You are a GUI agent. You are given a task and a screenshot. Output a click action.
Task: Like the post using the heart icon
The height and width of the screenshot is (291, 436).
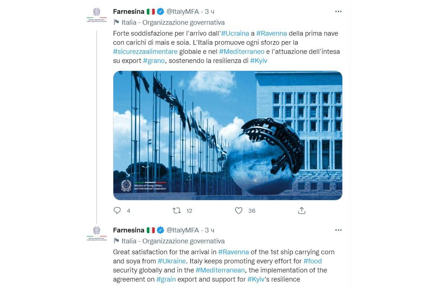click(x=239, y=211)
